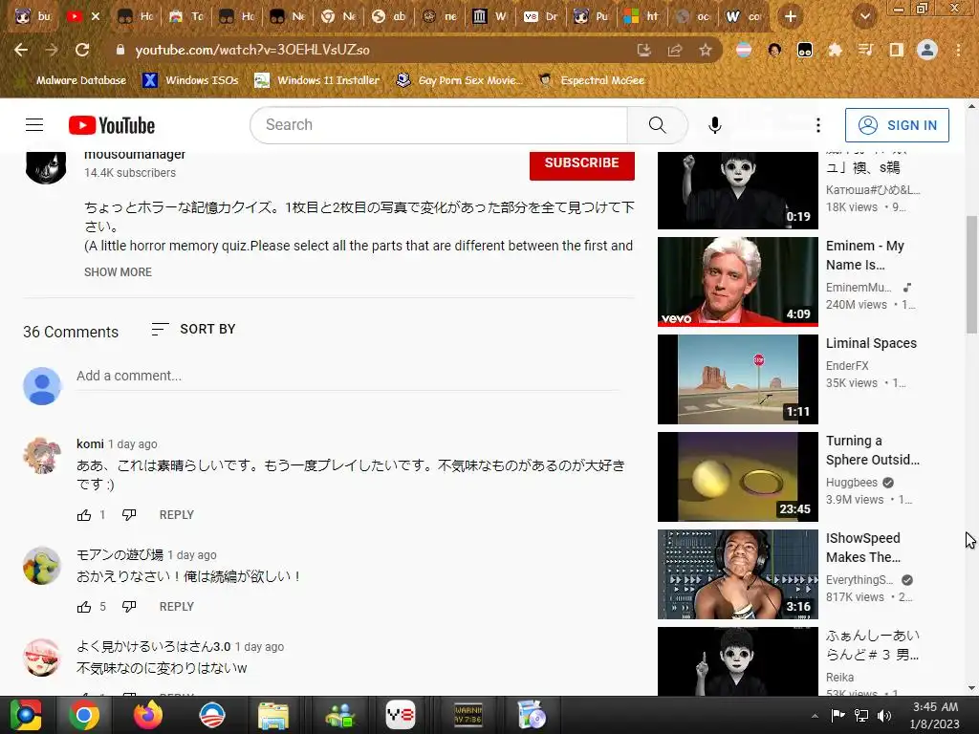The width and height of the screenshot is (979, 734).
Task: Open the 0:19 duration video thumbnail
Action: click(x=738, y=190)
